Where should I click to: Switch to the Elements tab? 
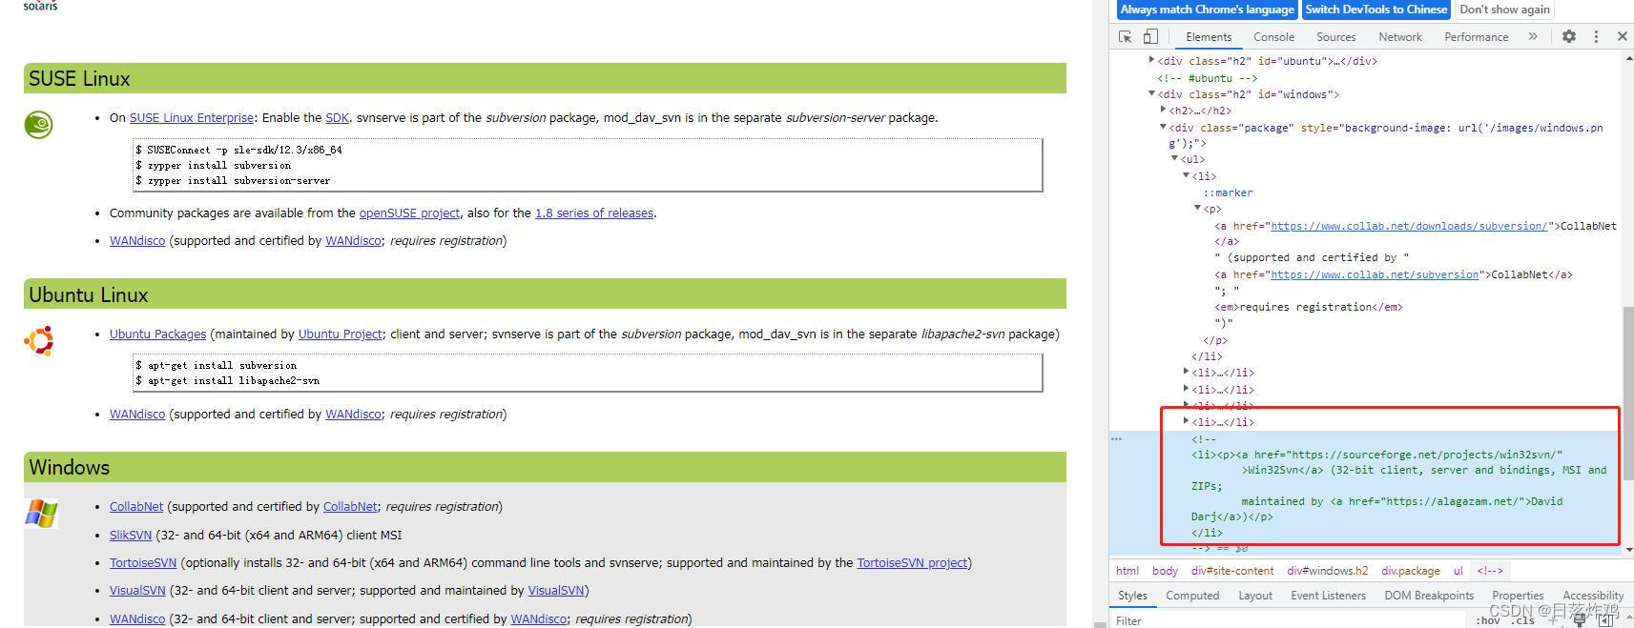click(x=1209, y=37)
